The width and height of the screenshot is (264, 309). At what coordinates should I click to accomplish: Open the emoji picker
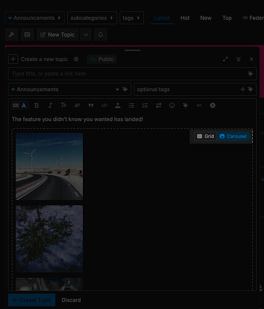tap(172, 106)
